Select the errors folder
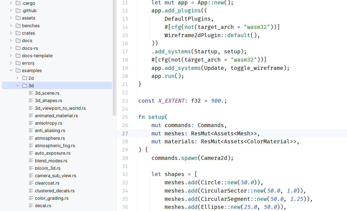 click(x=28, y=63)
